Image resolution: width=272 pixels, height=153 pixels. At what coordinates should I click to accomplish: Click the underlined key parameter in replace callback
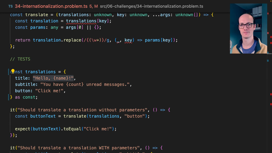click(x=128, y=40)
